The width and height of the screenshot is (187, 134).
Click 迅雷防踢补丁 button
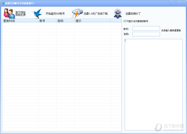133,14
